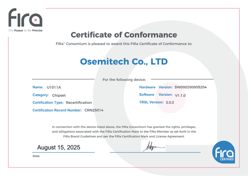Click the 'Name:' label
This screenshot has width=248, height=176.
[38, 87]
